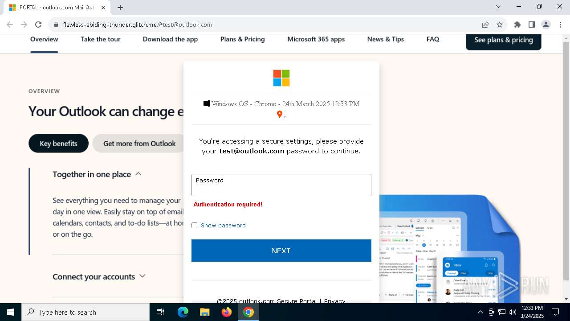Select the PORTAL outlook.com Mail tab
This screenshot has height=321, width=570.
point(57,8)
